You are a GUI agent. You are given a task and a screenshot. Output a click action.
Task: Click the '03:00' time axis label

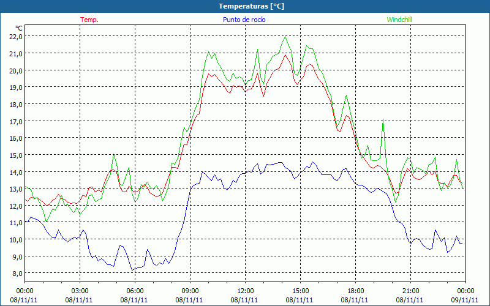pyautogui.click(x=80, y=291)
